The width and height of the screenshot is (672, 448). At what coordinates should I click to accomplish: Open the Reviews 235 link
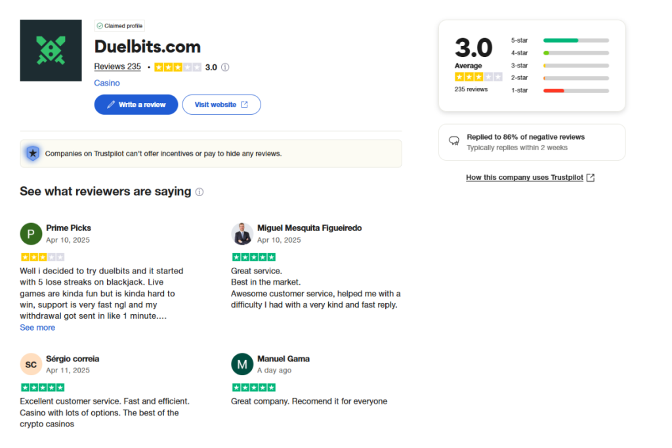pyautogui.click(x=117, y=67)
